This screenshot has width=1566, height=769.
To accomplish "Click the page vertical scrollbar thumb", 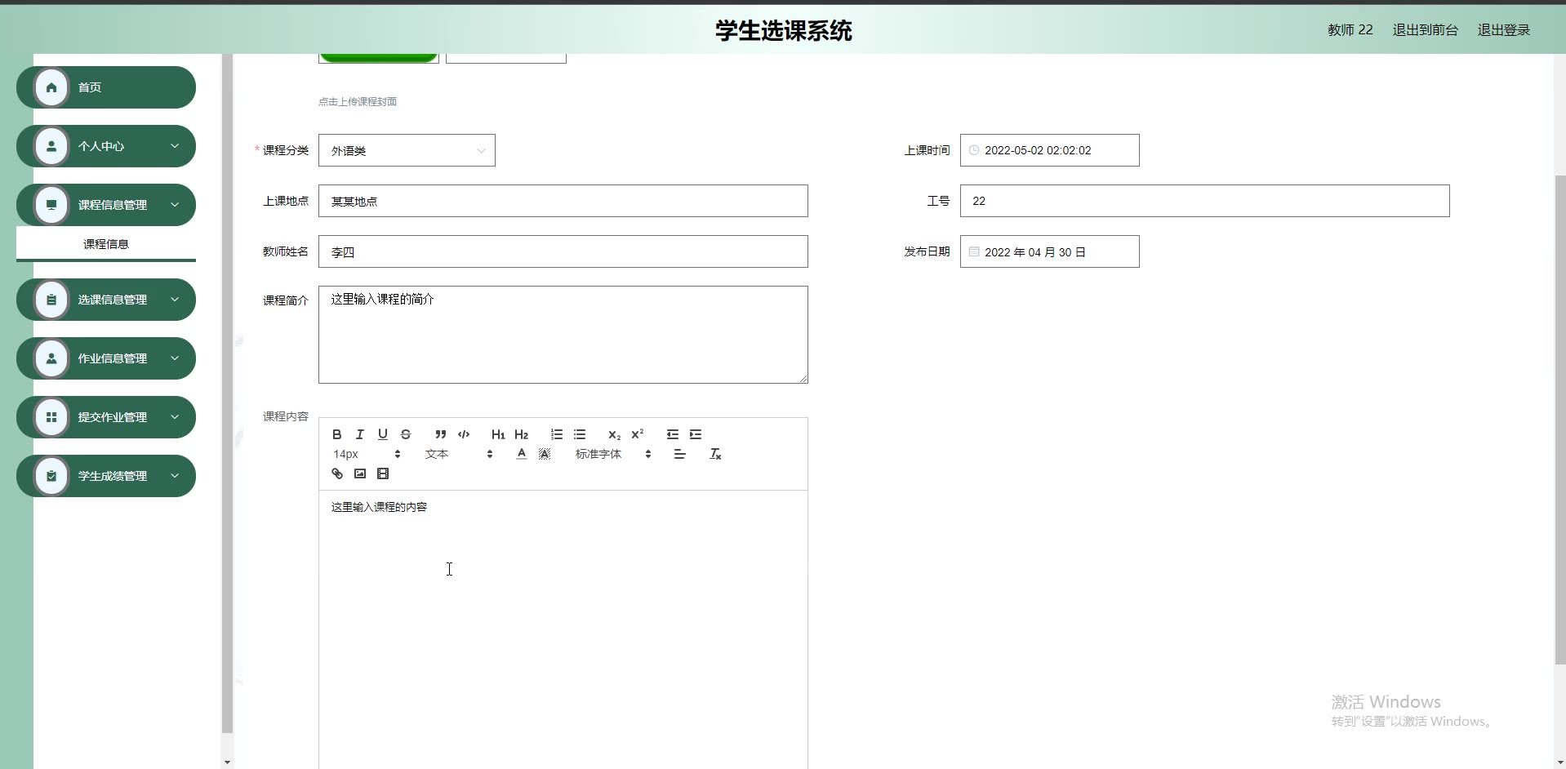I will pos(1560,420).
